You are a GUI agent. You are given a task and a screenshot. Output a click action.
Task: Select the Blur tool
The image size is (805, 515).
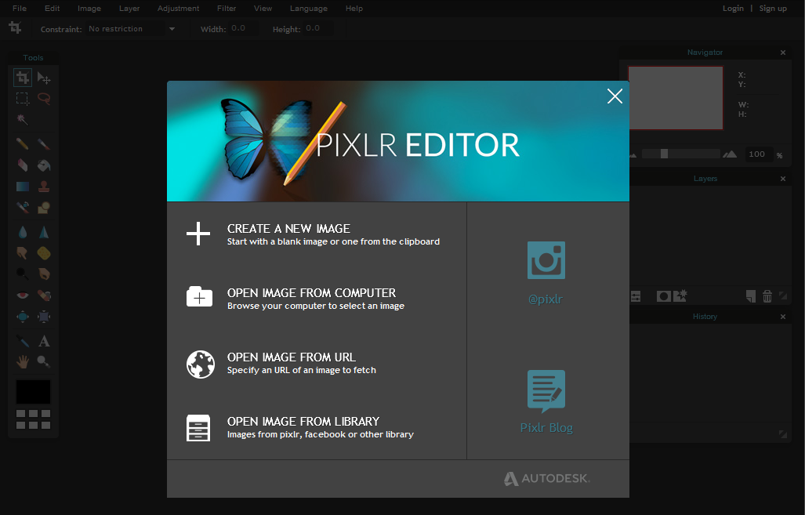(23, 232)
